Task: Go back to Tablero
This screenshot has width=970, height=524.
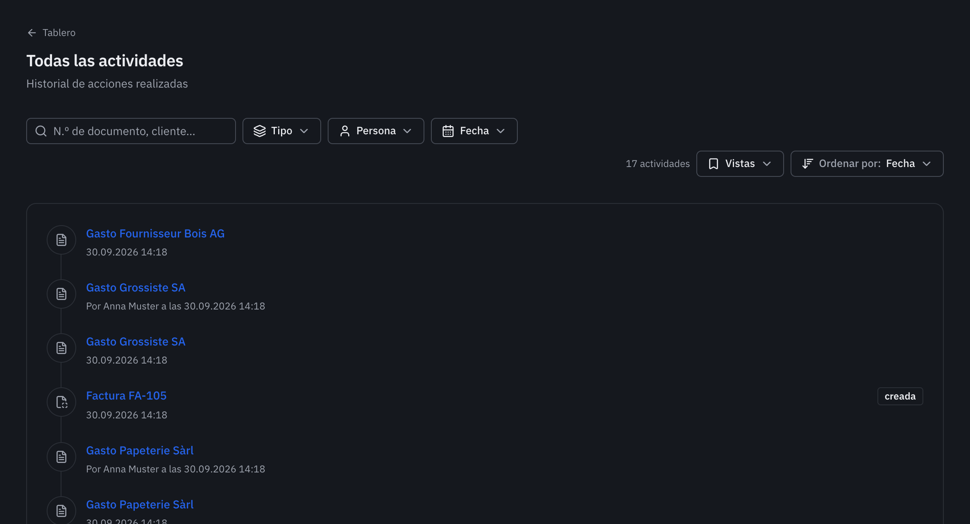Action: click(x=51, y=33)
